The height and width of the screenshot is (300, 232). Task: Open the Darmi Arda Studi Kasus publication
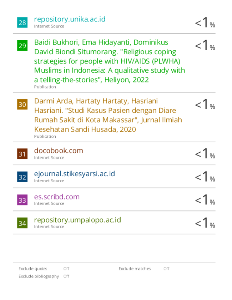tap(108, 115)
